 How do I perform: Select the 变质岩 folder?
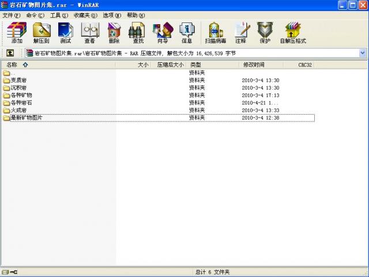click(x=18, y=81)
